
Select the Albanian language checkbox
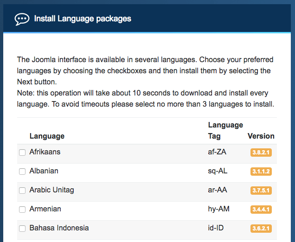coord(22,171)
